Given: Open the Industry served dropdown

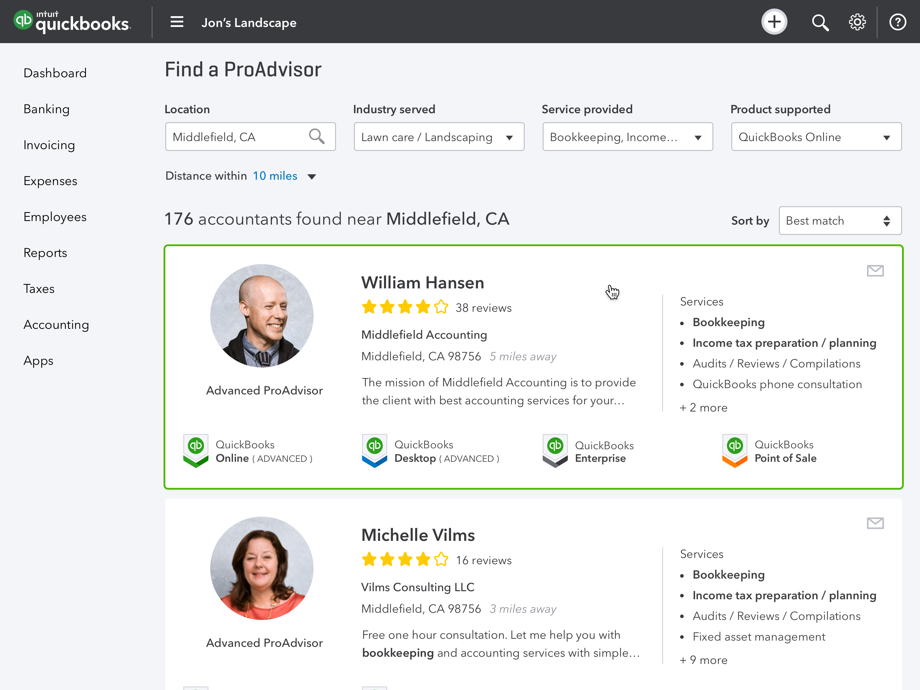Looking at the screenshot, I should click(439, 137).
